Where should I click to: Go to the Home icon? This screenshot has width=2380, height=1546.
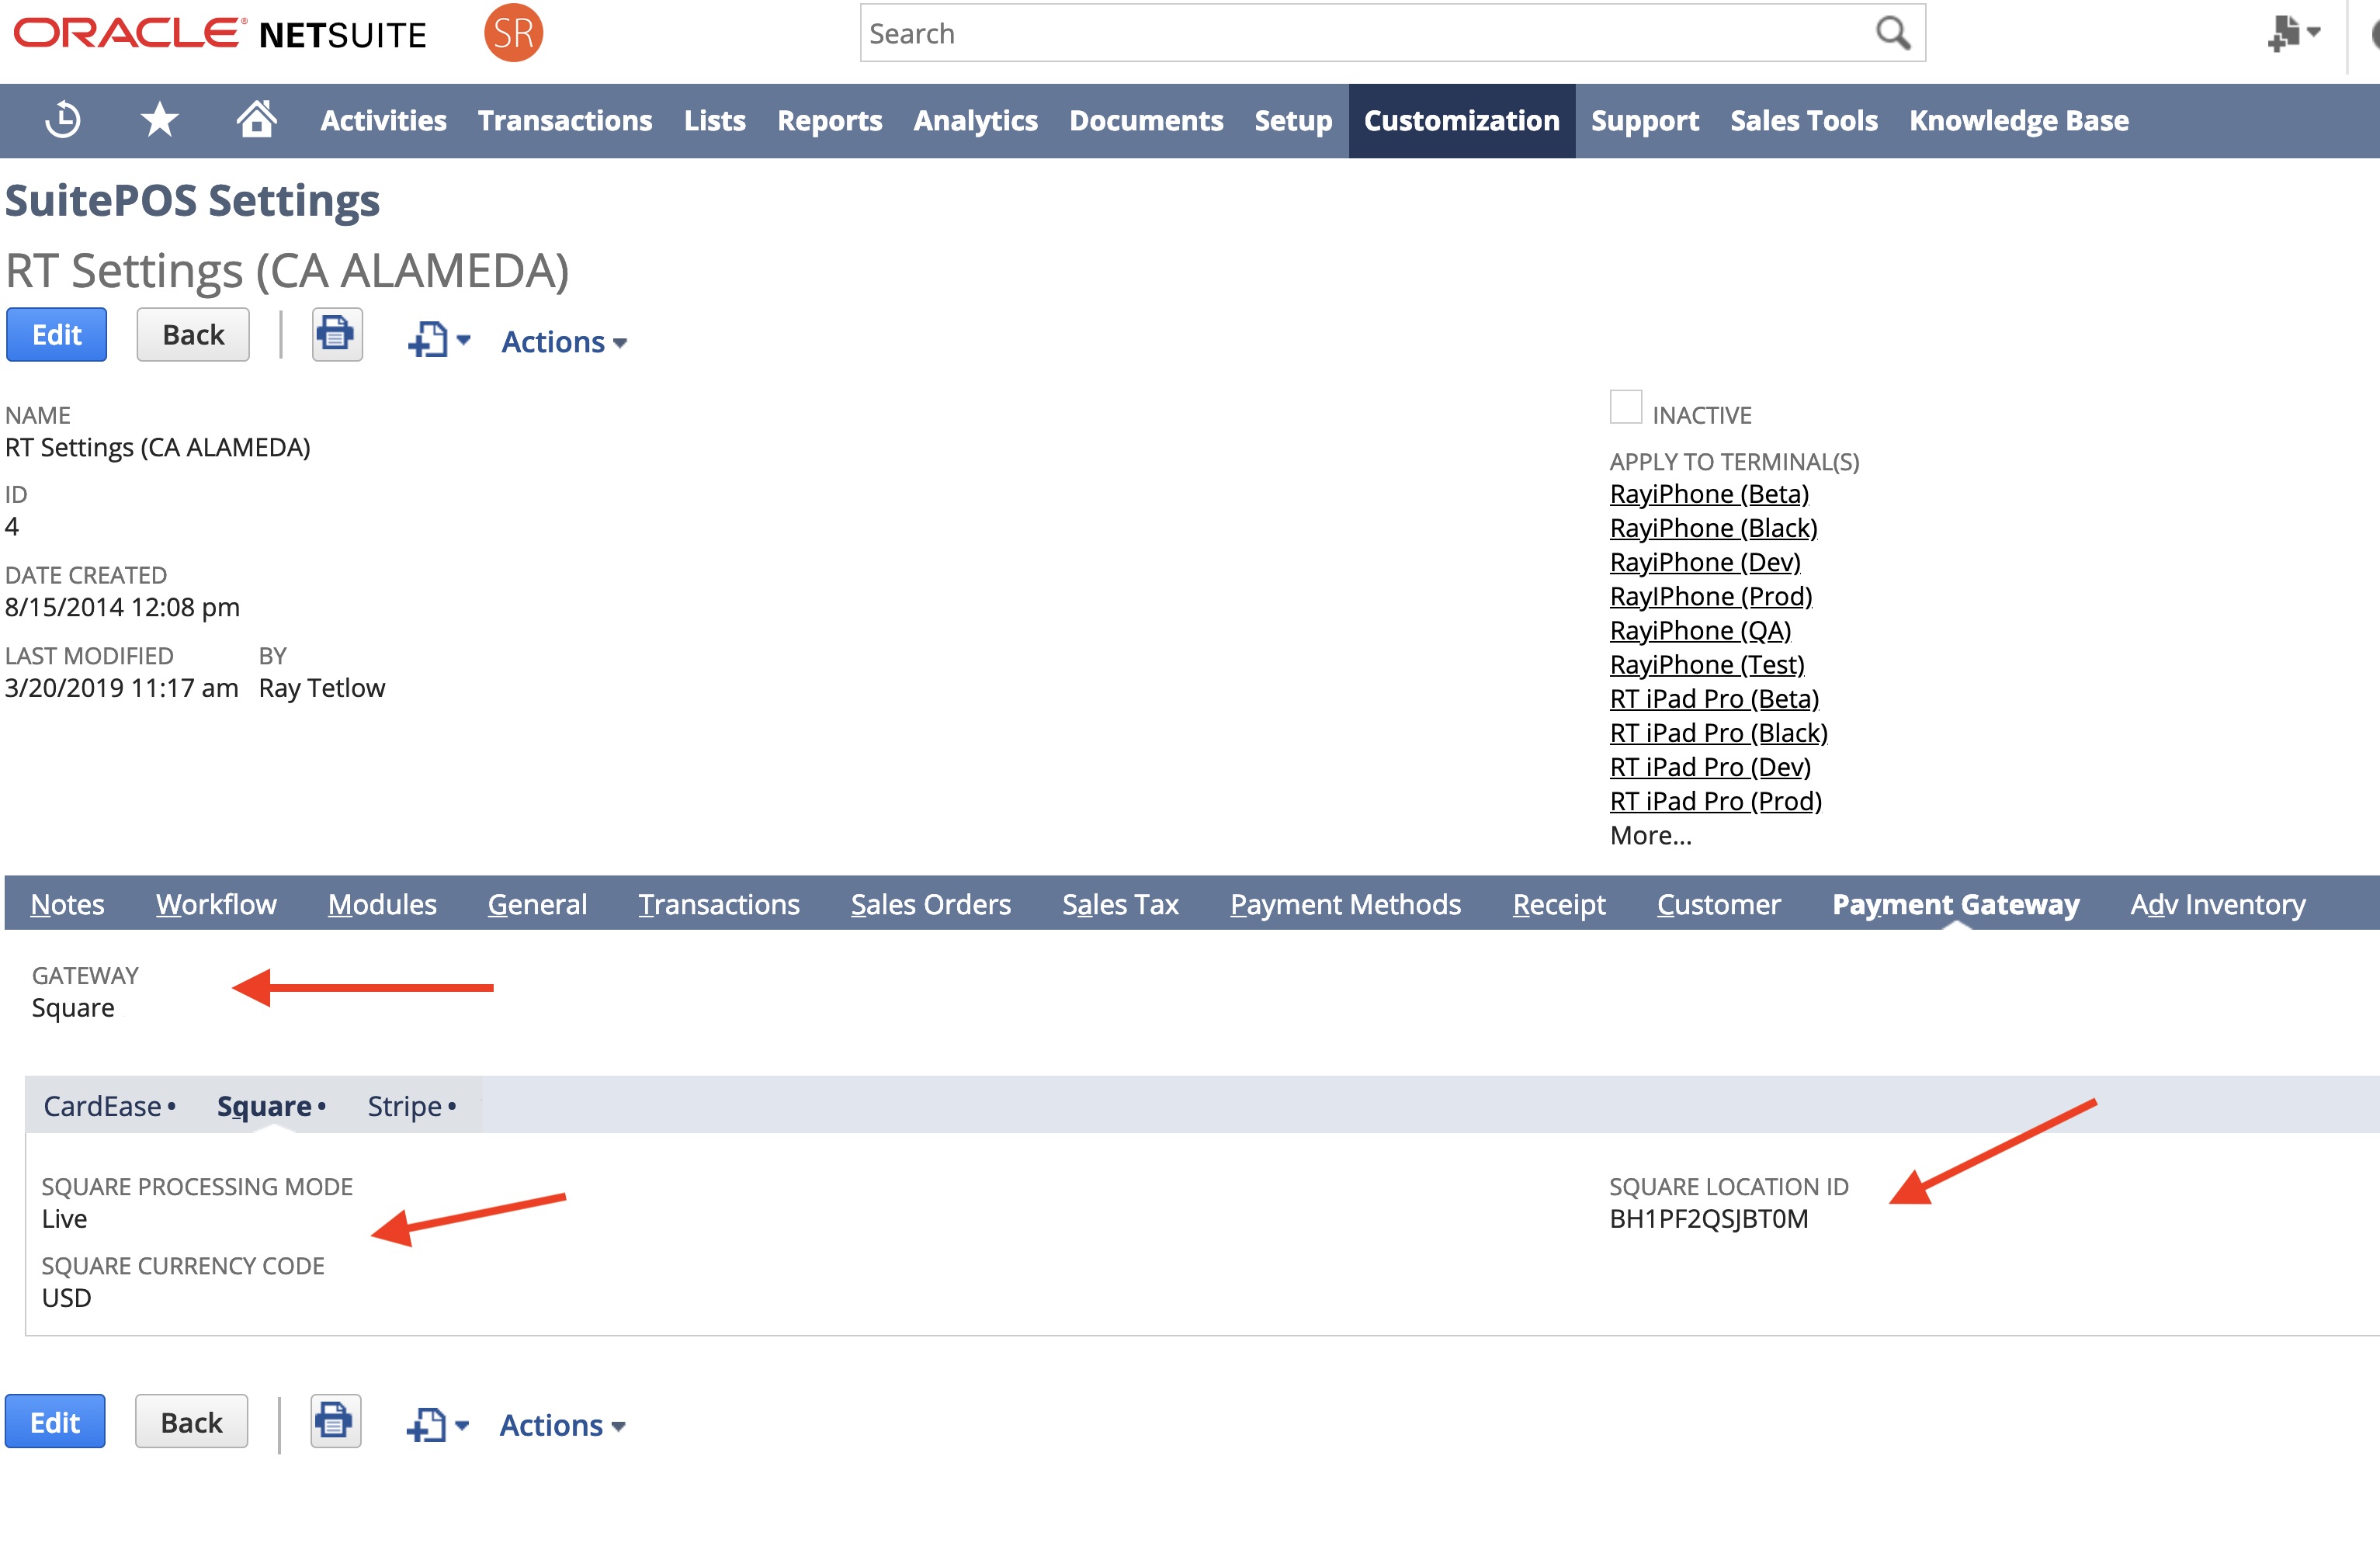[256, 119]
